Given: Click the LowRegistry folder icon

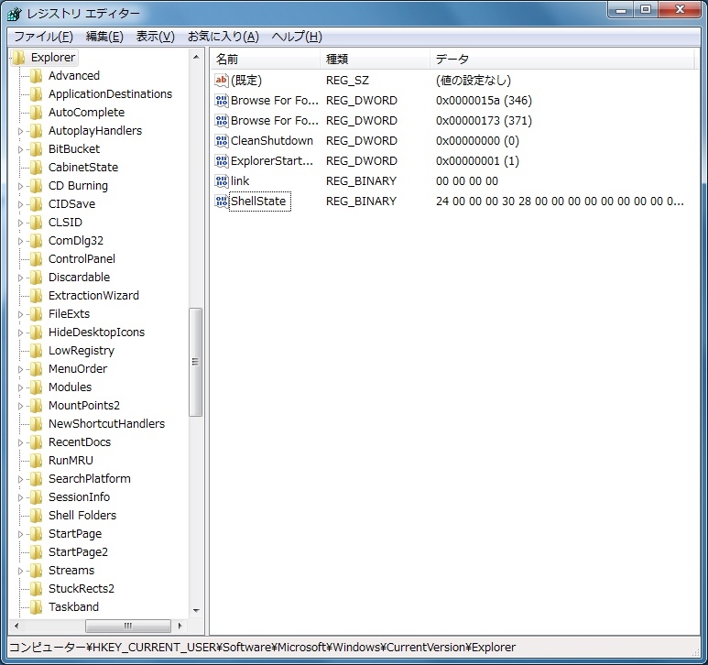Looking at the screenshot, I should pyautogui.click(x=36, y=350).
